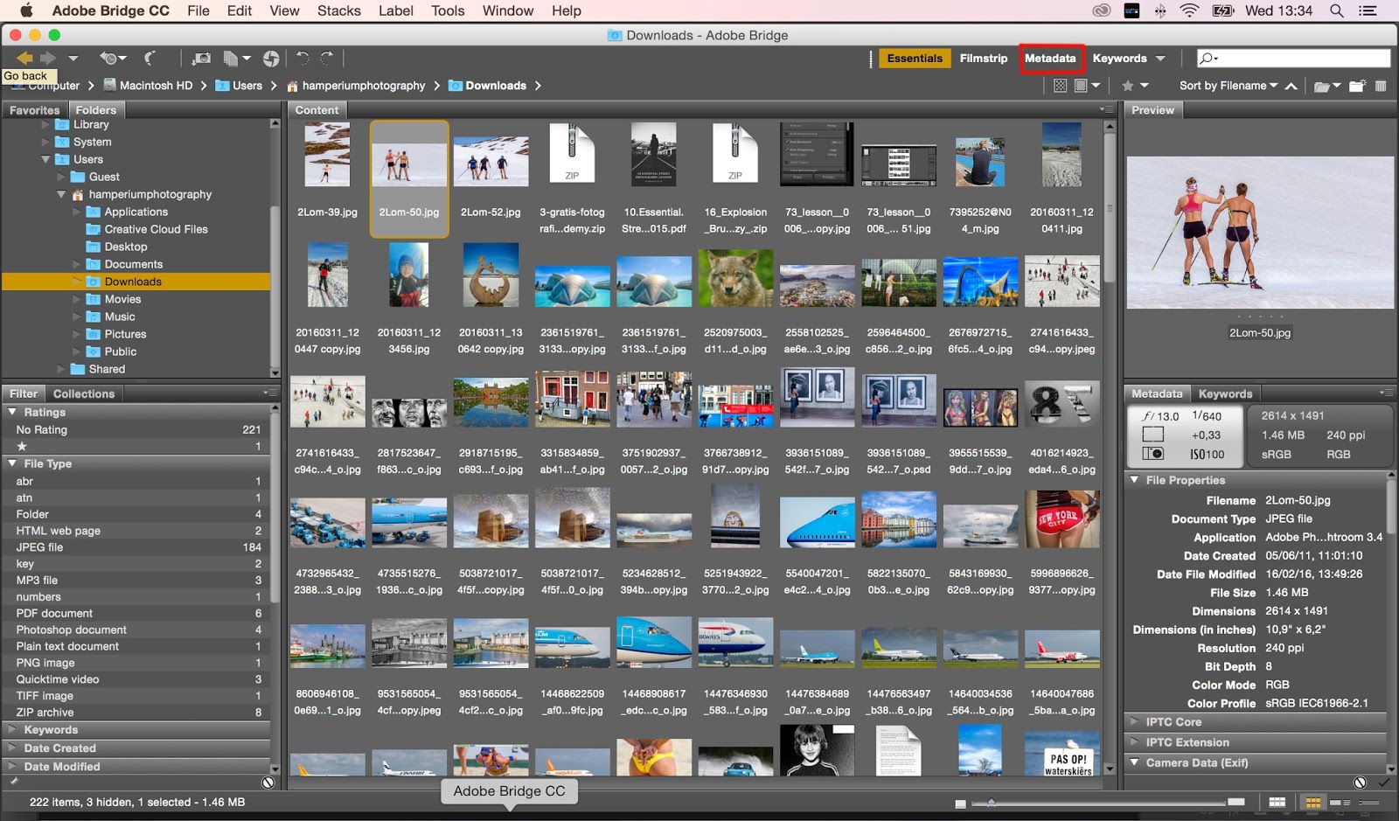Switch to the Filmstrip workspace tab
This screenshot has height=821, width=1399.
983,58
